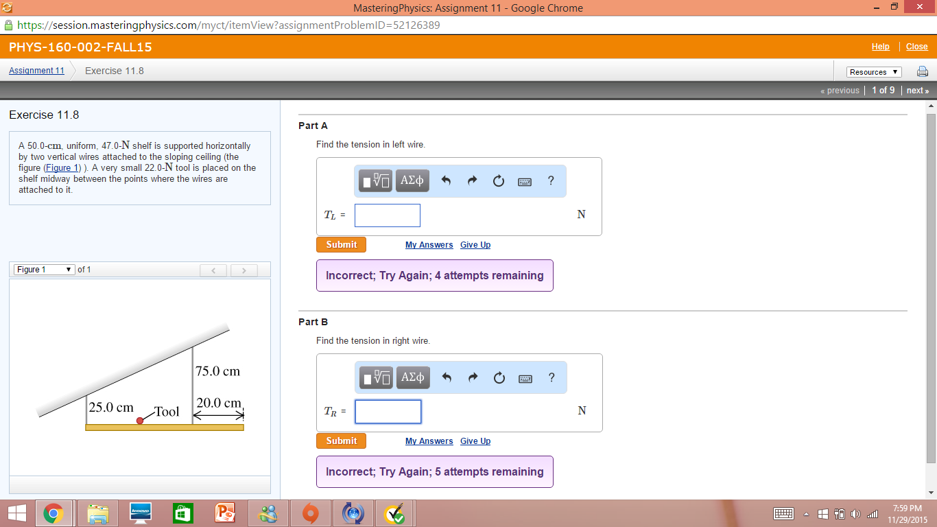Click the question mark help icon in Part B
This screenshot has height=527, width=937.
click(x=551, y=377)
